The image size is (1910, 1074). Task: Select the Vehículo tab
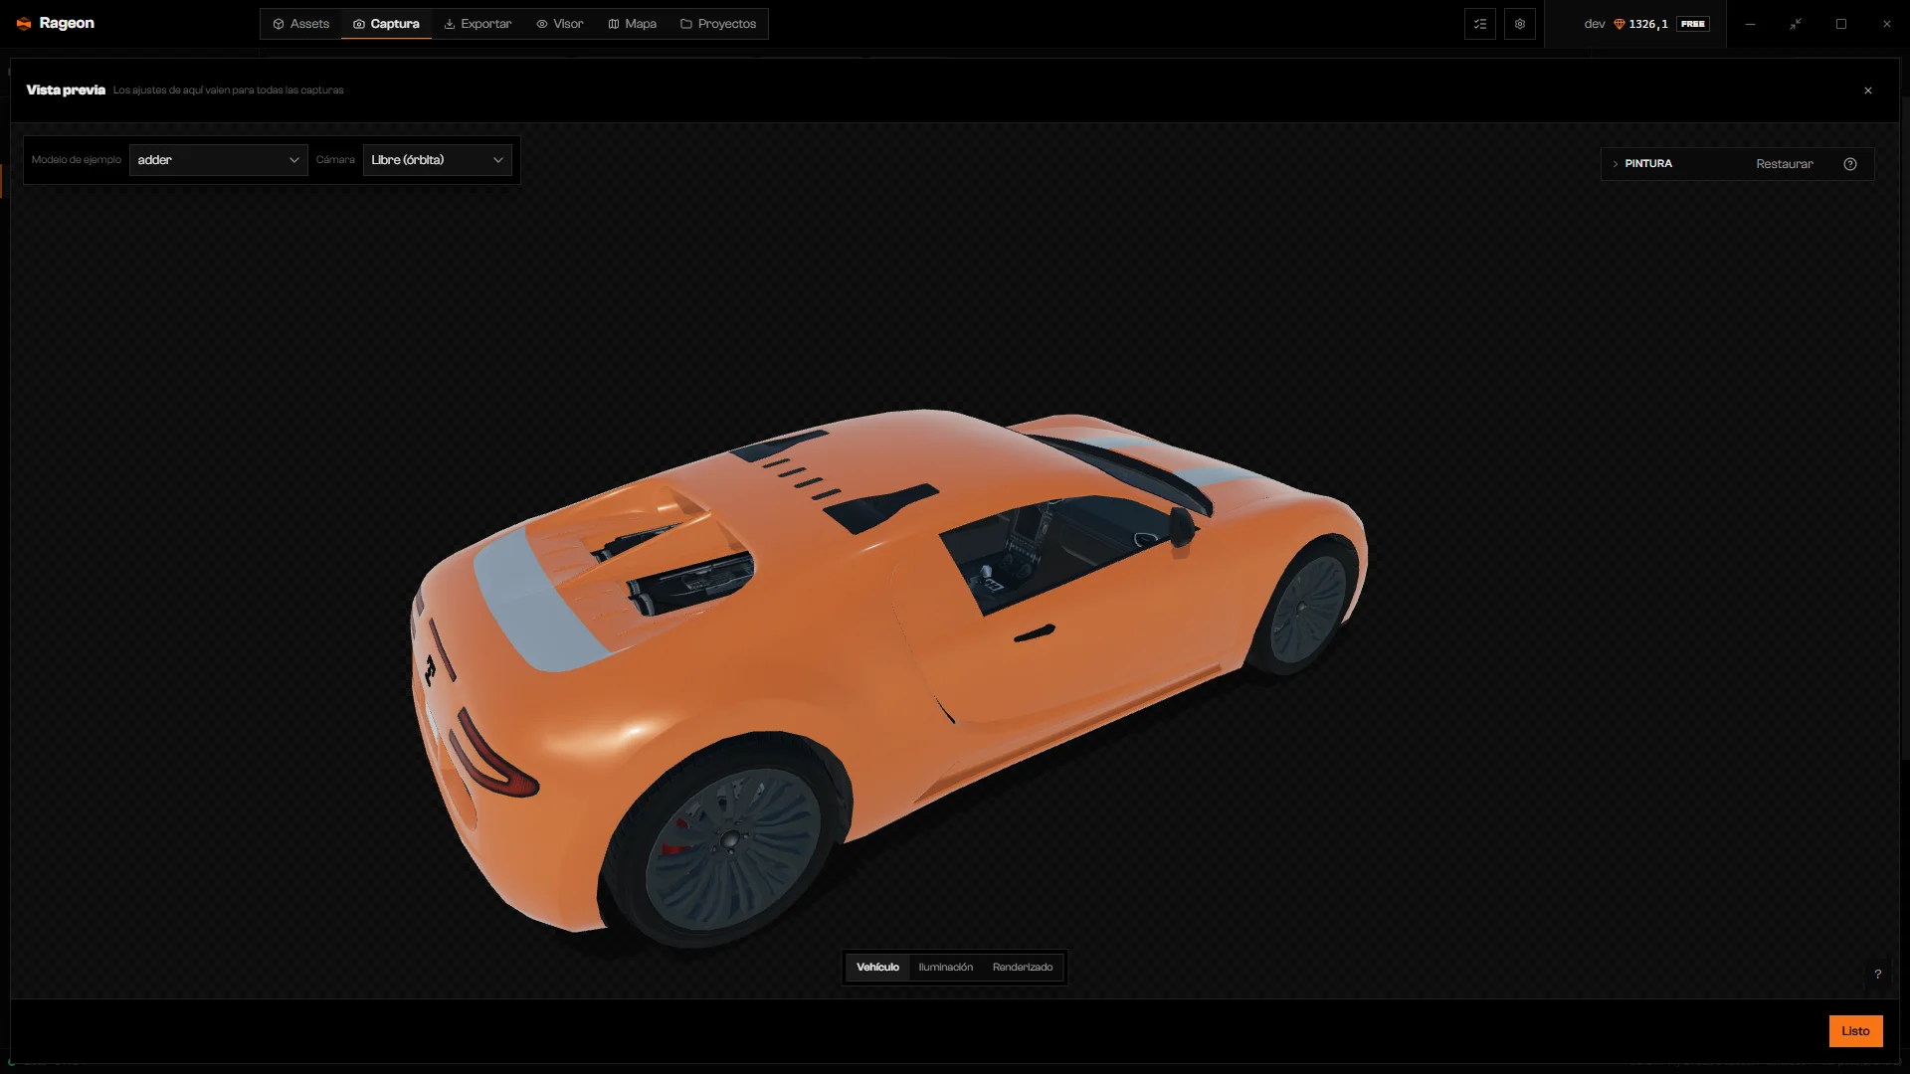point(877,968)
